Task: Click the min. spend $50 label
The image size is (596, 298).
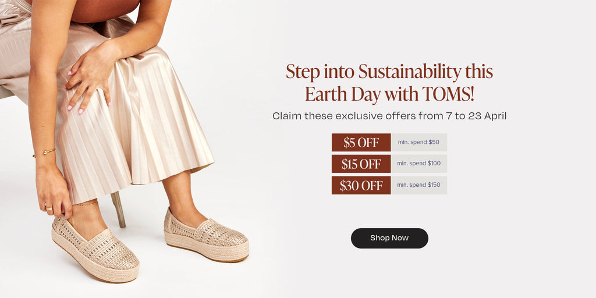Action: tap(419, 143)
